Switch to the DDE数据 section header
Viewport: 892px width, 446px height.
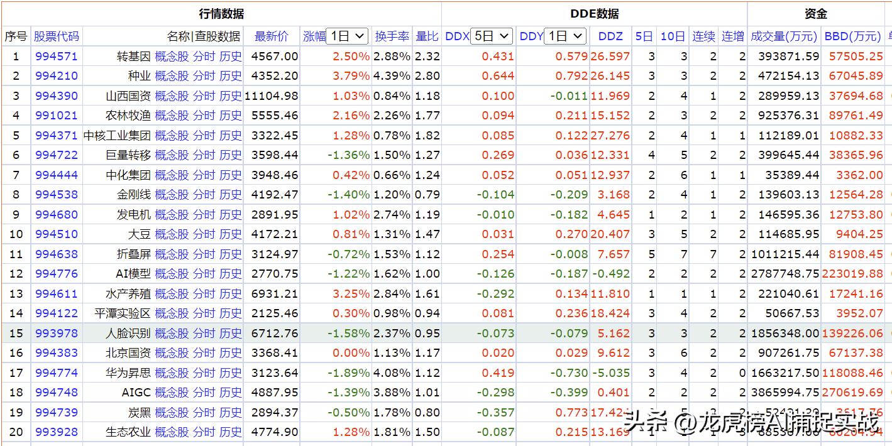[593, 13]
